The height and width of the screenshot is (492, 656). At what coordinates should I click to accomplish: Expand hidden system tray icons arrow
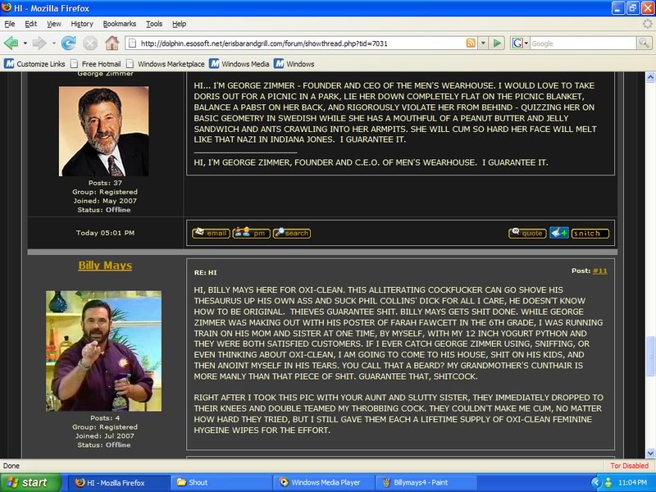click(x=596, y=482)
